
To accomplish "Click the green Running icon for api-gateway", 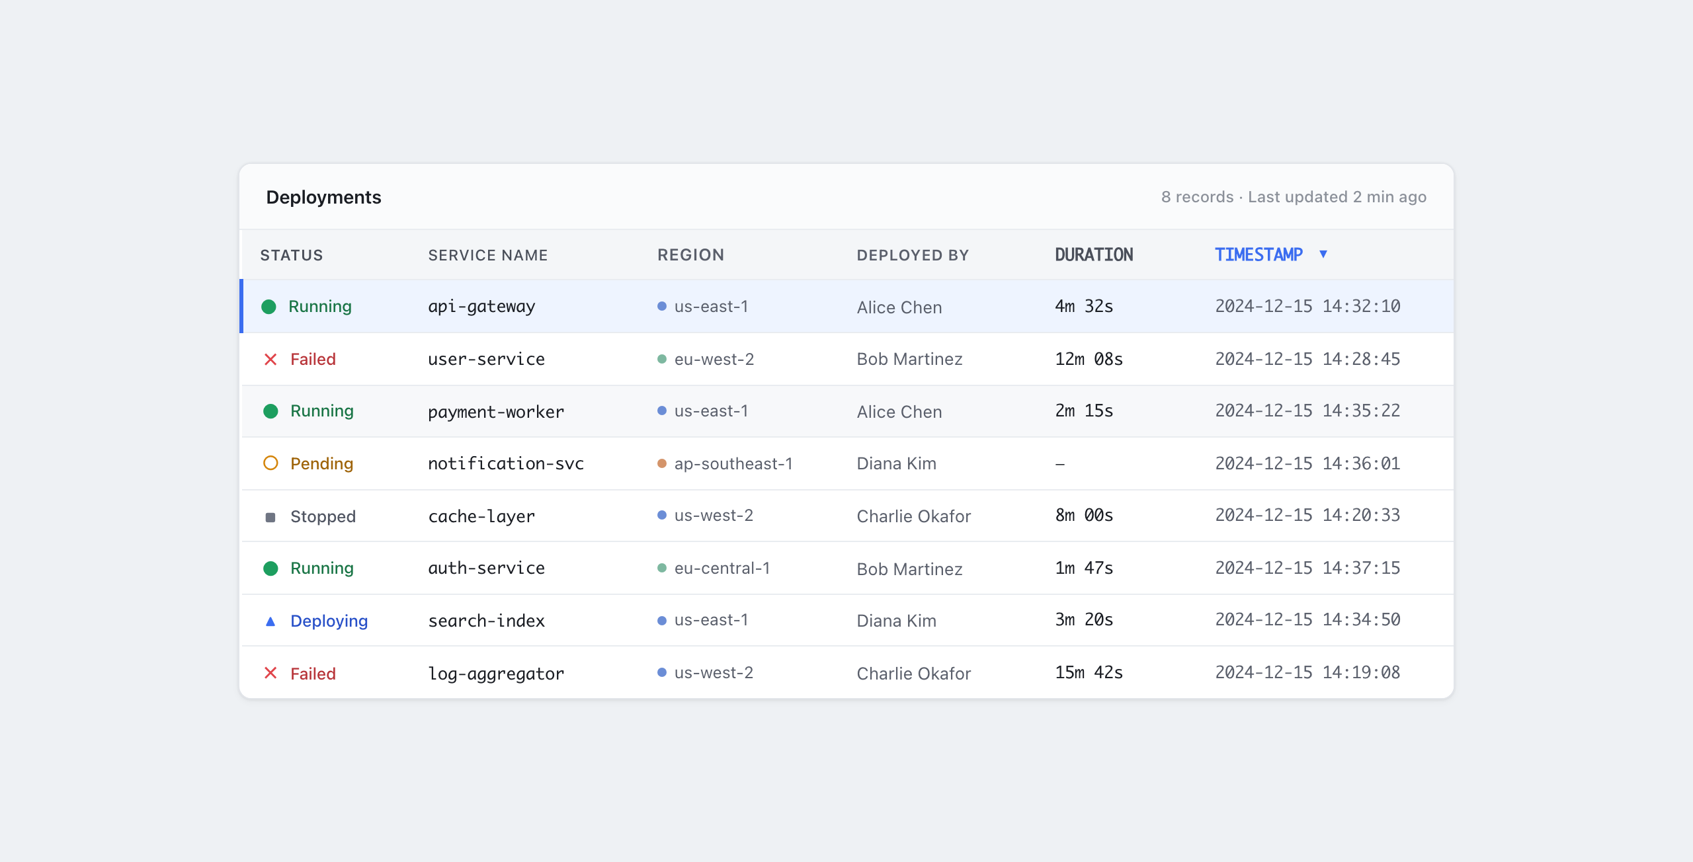I will point(268,307).
